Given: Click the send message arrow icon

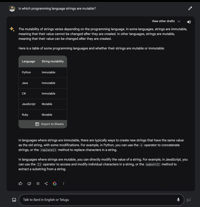Looking at the screenshot, I should coord(189,200).
